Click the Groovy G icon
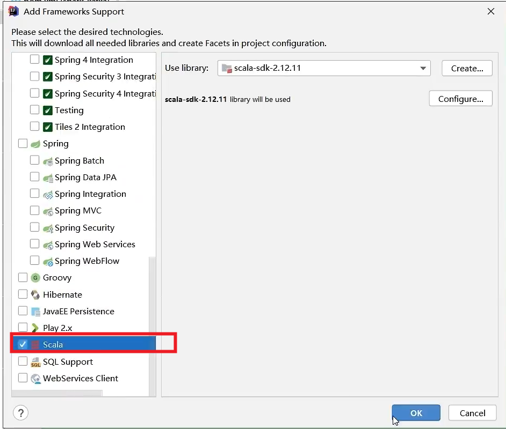The height and width of the screenshot is (429, 506). (x=35, y=278)
